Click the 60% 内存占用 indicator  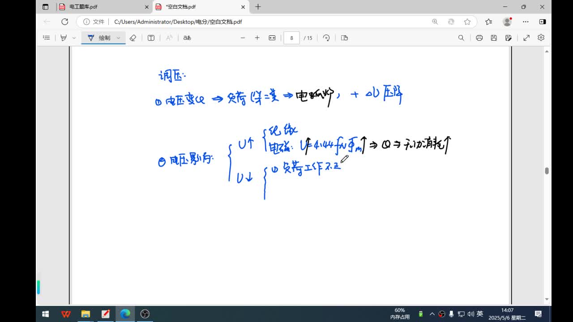click(400, 314)
